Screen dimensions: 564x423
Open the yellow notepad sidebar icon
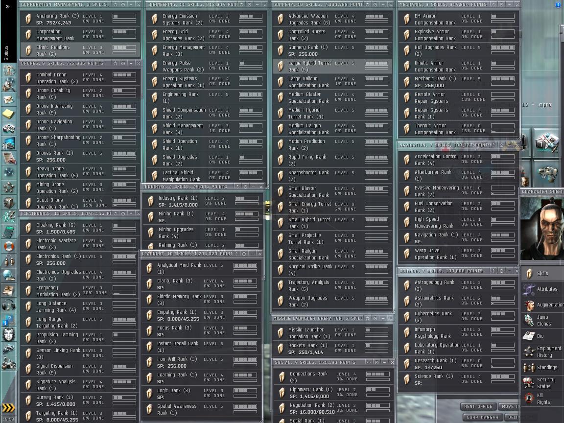click(9, 115)
